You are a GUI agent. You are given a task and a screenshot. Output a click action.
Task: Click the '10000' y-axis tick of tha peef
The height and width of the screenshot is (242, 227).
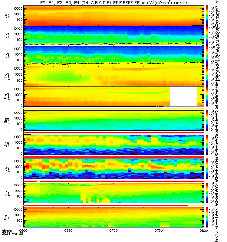pyautogui.click(x=17, y=8)
